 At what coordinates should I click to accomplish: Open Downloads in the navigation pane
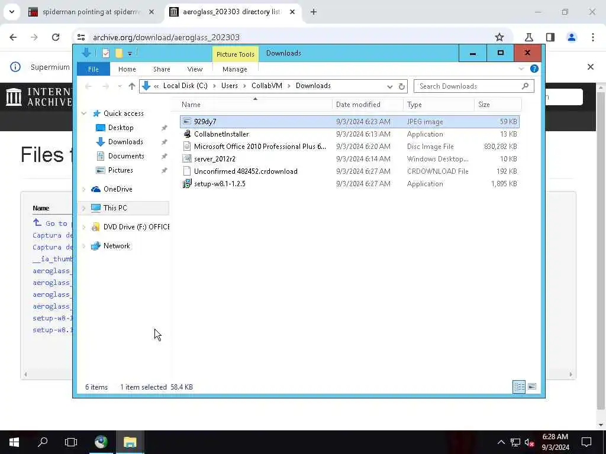click(x=125, y=142)
